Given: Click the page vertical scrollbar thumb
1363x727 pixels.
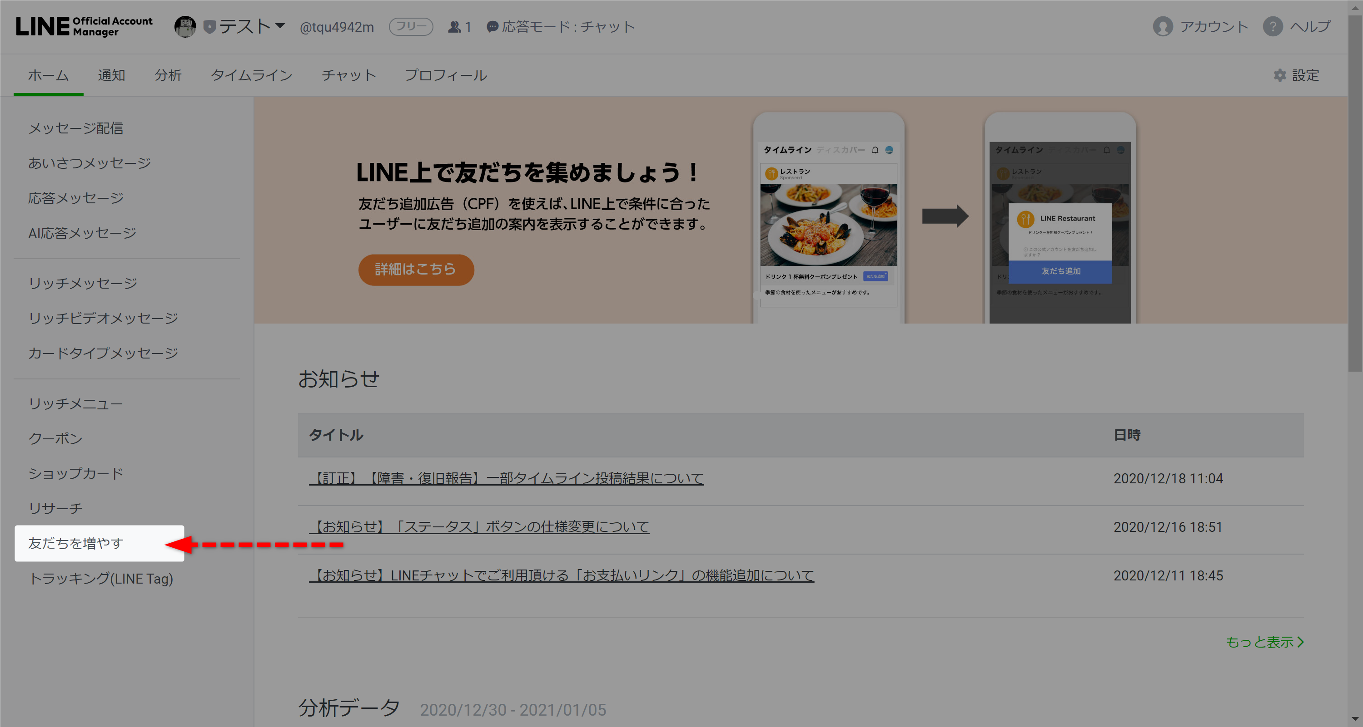Looking at the screenshot, I should 1355,193.
